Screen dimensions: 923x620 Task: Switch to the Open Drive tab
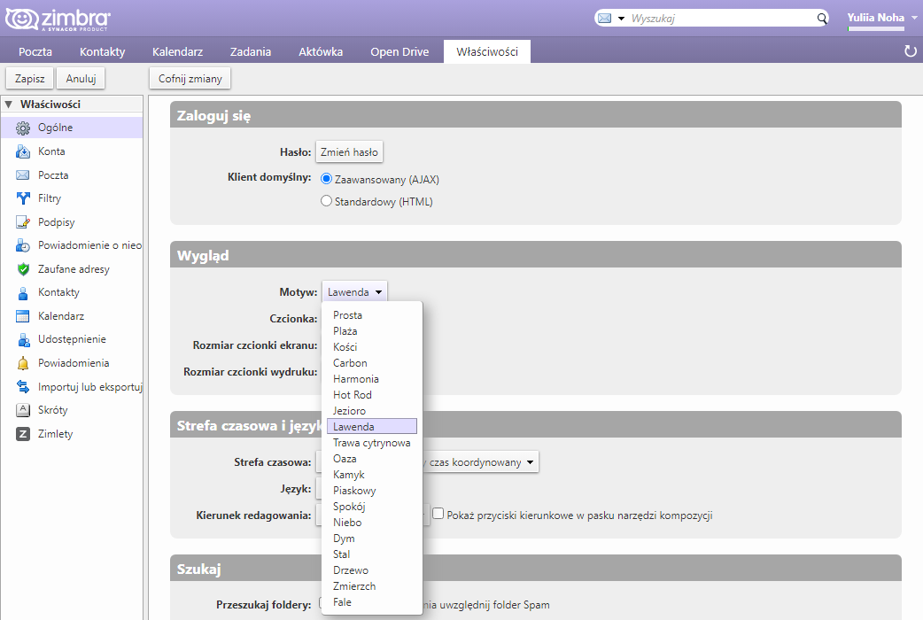[399, 51]
